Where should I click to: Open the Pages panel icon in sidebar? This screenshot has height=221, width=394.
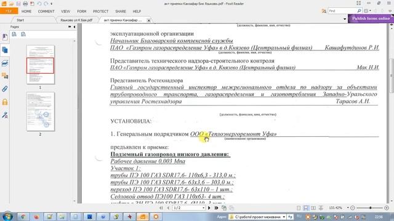pos(5,50)
